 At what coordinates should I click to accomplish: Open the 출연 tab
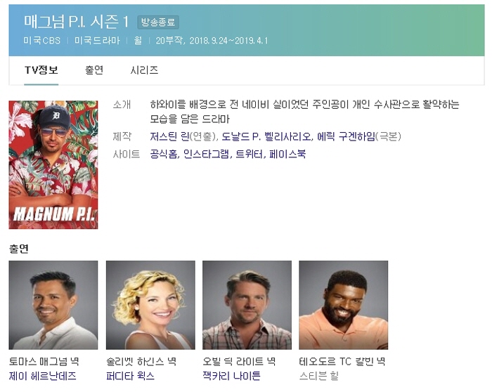click(x=94, y=70)
